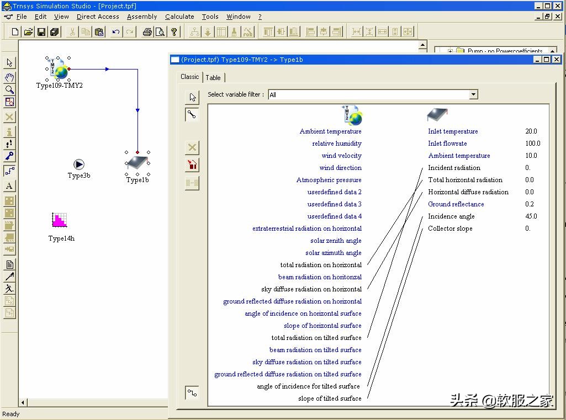The height and width of the screenshot is (420, 566).
Task: Click the Open file toolbar icon
Action: [x=28, y=32]
